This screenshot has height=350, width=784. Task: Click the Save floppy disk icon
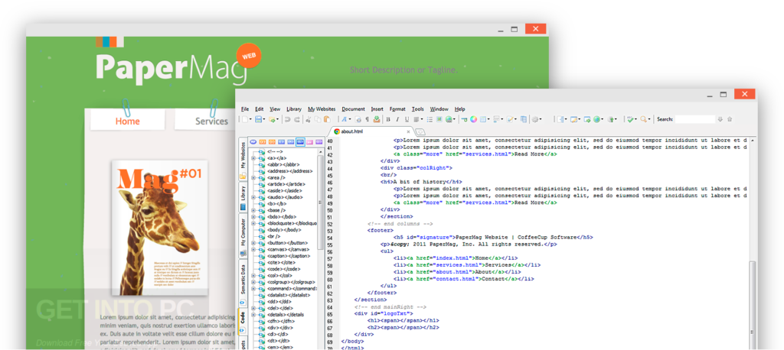pyautogui.click(x=258, y=119)
